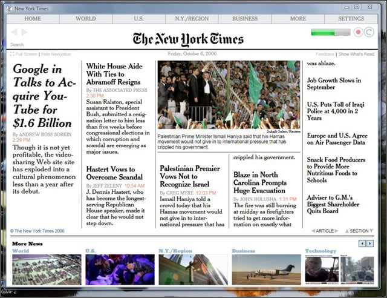This screenshot has height=298, width=387.
Task: Open White House Aide Resigns headline
Action: coord(114,74)
